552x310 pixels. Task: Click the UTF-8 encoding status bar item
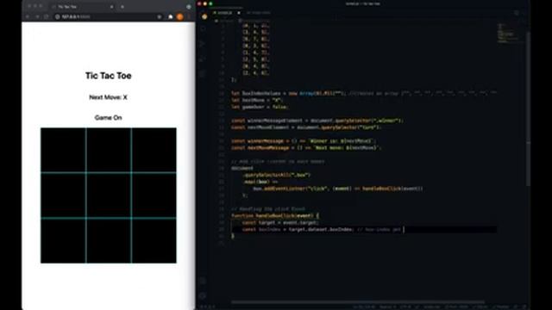point(406,307)
